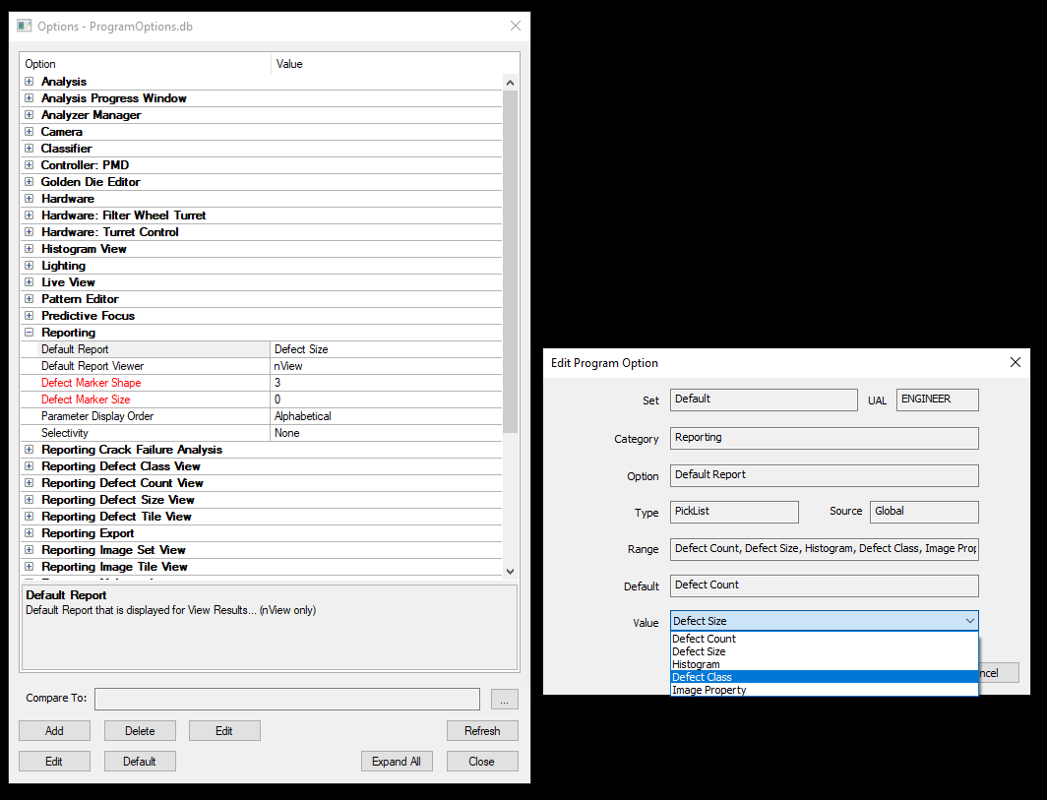The image size is (1047, 800).
Task: Click inside the Compare To field
Action: point(286,699)
